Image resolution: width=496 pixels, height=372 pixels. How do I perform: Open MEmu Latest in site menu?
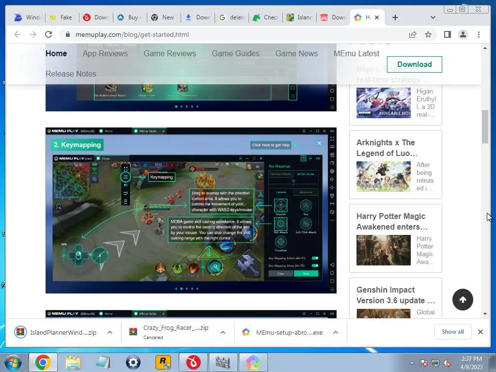coord(356,53)
